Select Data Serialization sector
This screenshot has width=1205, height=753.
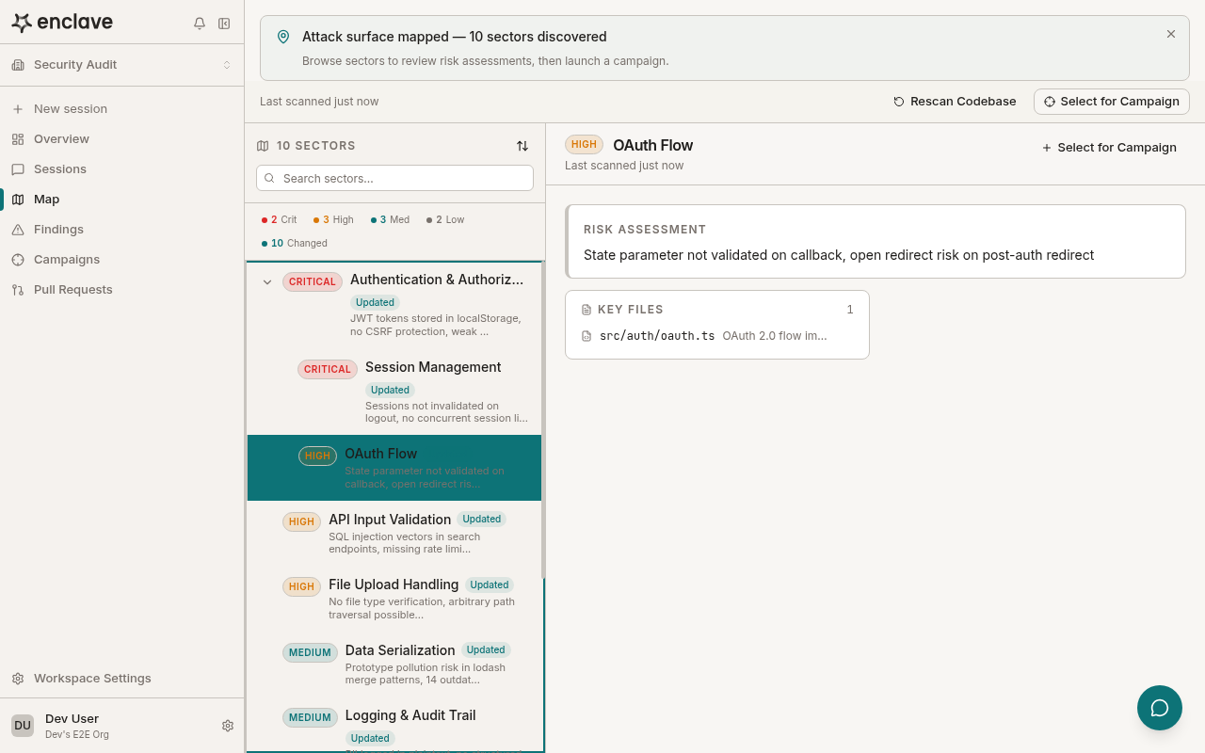tap(394, 665)
